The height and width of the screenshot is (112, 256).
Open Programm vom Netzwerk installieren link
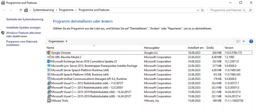tap(22, 43)
